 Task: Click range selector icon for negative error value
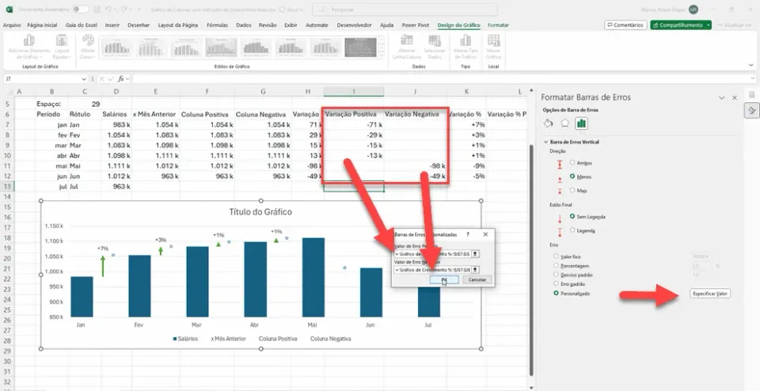click(476, 269)
